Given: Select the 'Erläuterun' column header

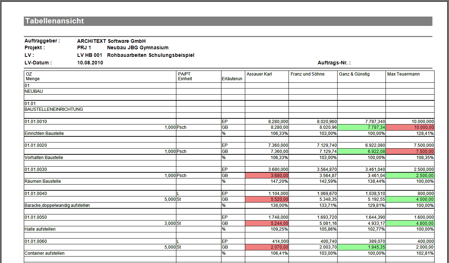Looking at the screenshot, I should 232,79.
